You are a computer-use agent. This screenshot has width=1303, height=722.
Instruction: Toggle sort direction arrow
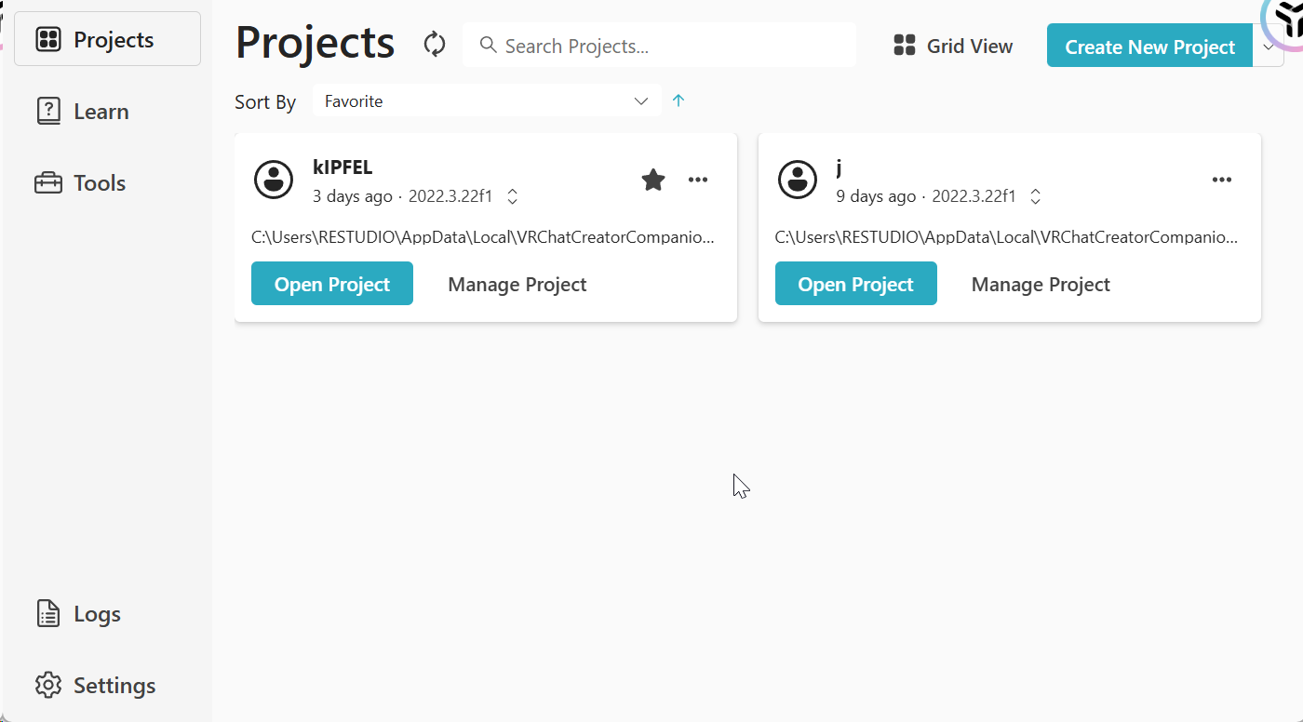tap(678, 101)
